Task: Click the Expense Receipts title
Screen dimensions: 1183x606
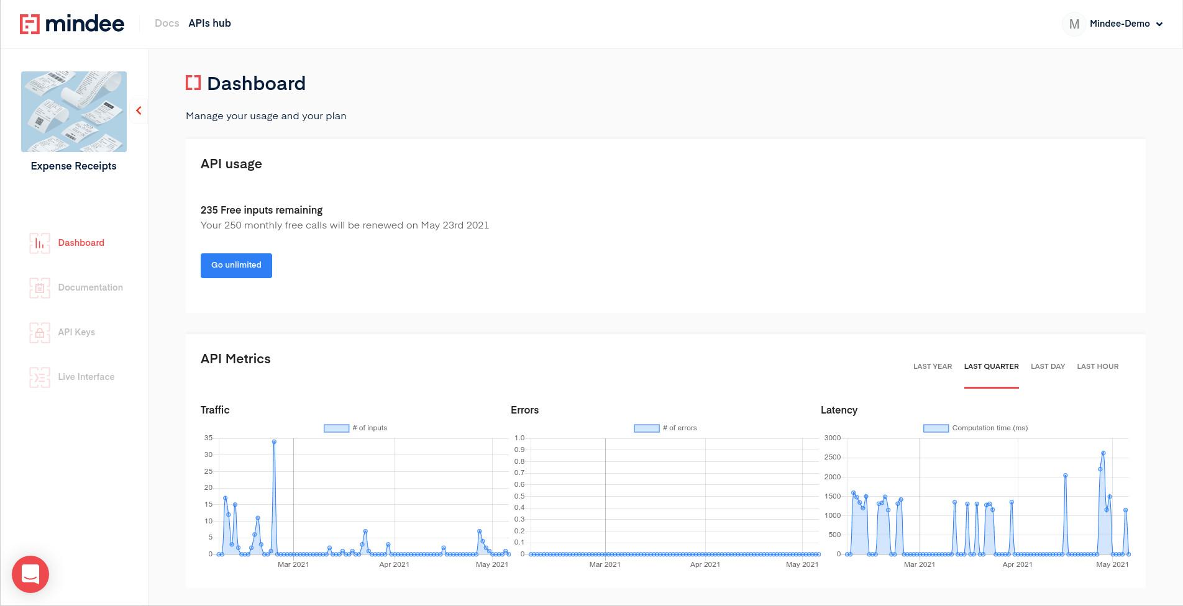Action: coord(73,166)
